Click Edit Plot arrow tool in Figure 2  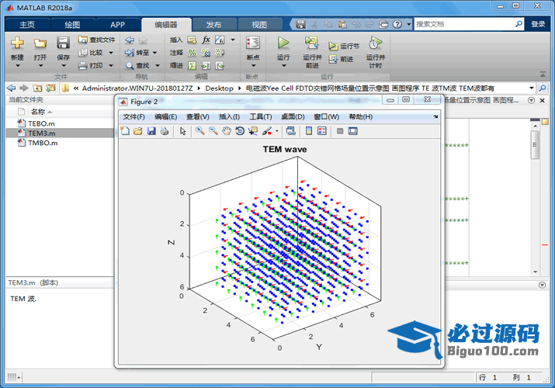pos(182,131)
